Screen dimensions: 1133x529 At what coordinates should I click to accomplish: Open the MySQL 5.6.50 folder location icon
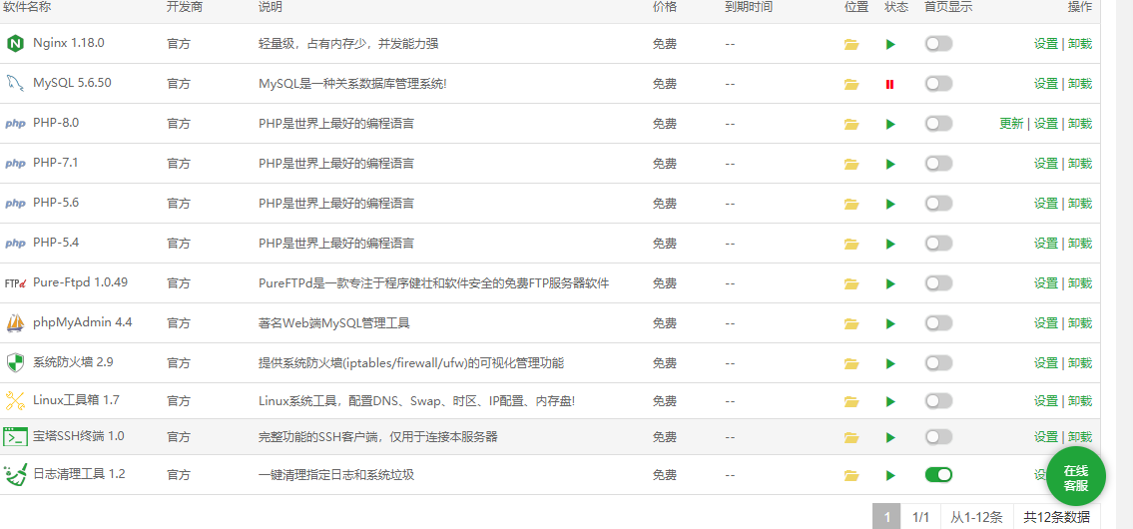pos(851,84)
